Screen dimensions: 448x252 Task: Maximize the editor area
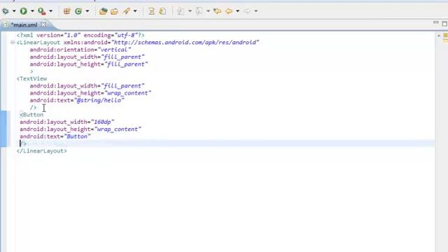point(444,23)
